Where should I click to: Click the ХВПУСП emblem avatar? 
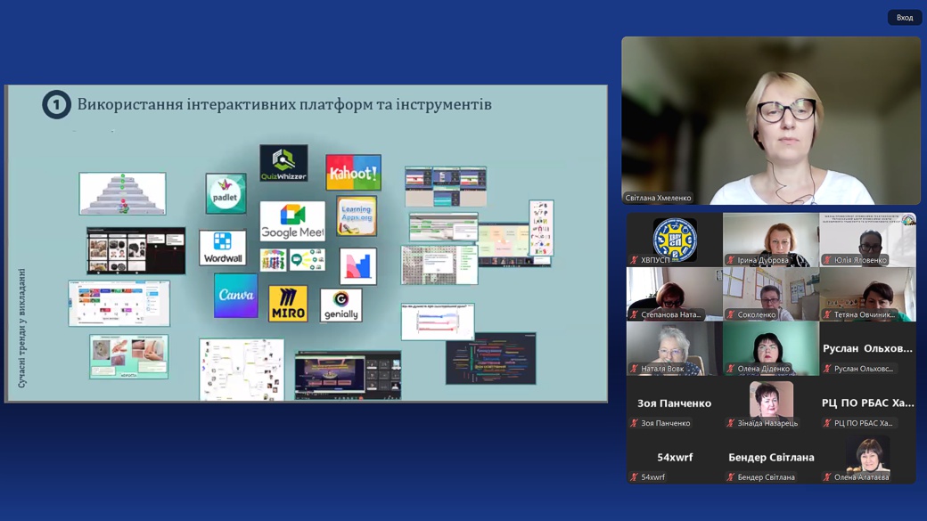click(675, 240)
